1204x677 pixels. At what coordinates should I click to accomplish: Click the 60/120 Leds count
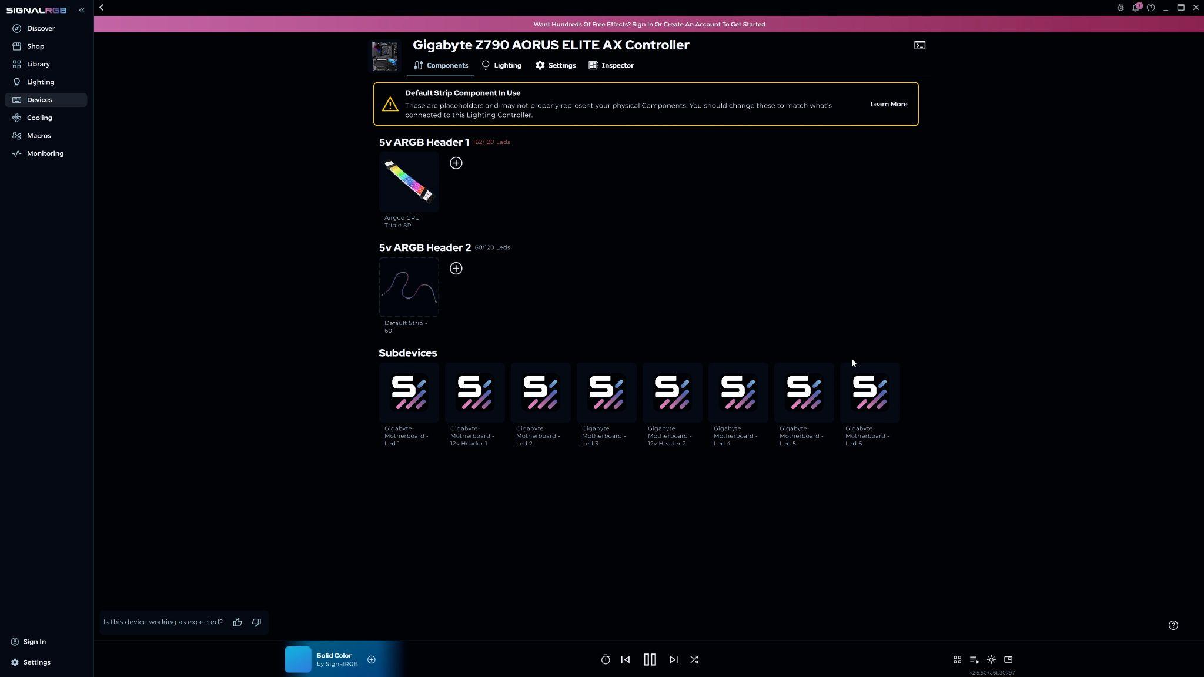coord(493,247)
